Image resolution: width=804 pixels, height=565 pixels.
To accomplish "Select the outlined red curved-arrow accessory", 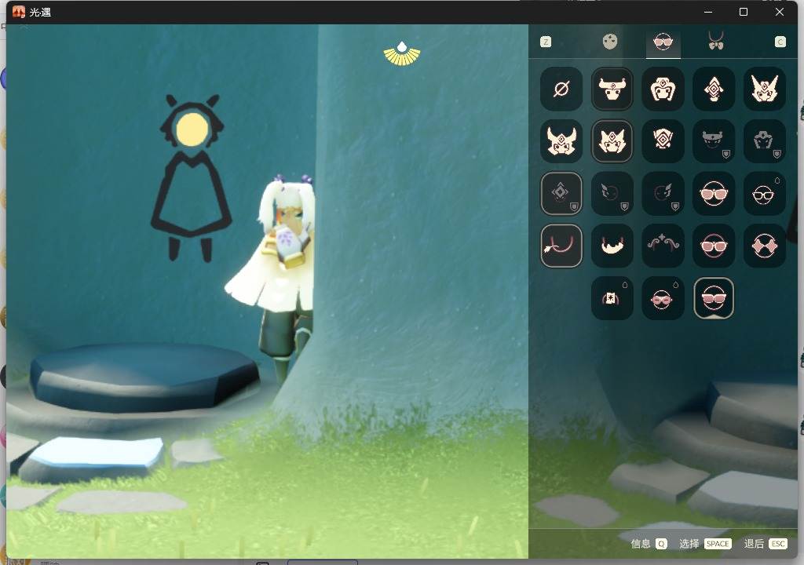I will [x=561, y=246].
